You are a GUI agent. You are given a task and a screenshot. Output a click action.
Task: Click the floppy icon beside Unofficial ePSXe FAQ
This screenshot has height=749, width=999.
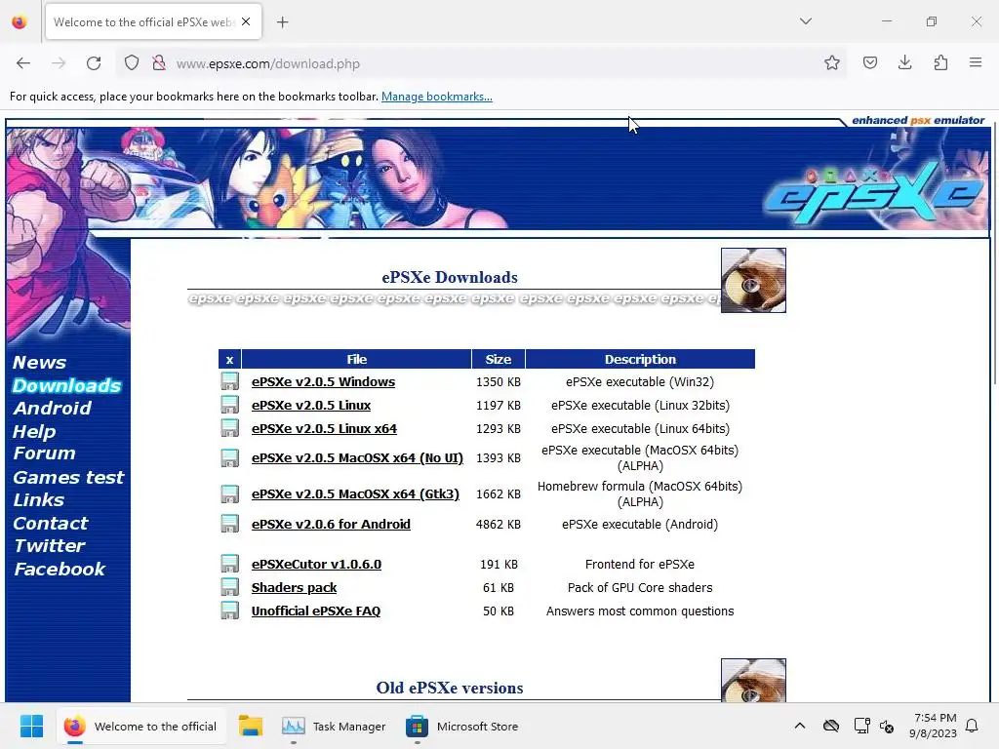[x=229, y=611]
